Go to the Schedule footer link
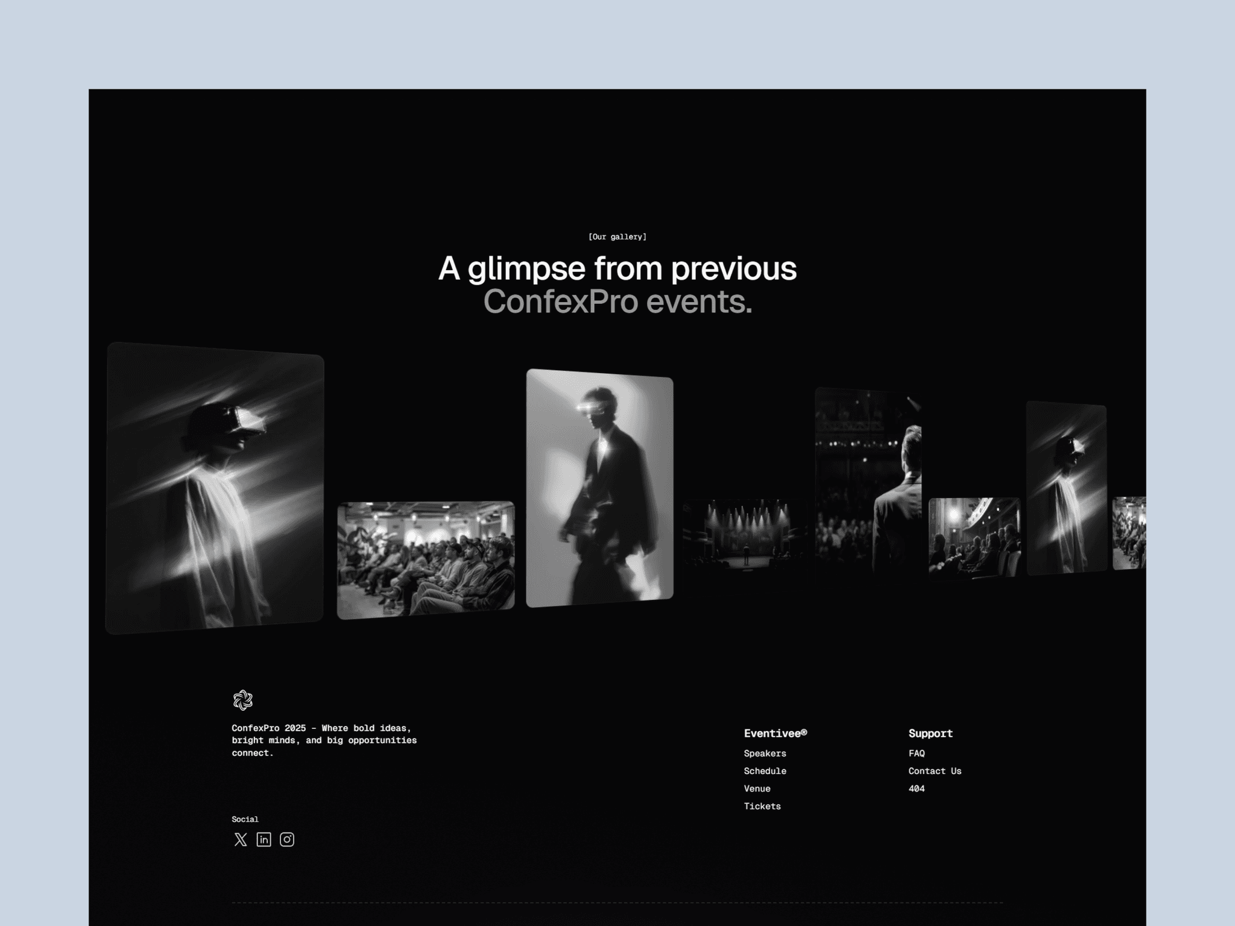This screenshot has height=926, width=1235. [765, 770]
